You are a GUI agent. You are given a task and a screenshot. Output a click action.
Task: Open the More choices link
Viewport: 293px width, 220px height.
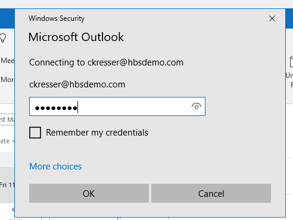coord(55,166)
